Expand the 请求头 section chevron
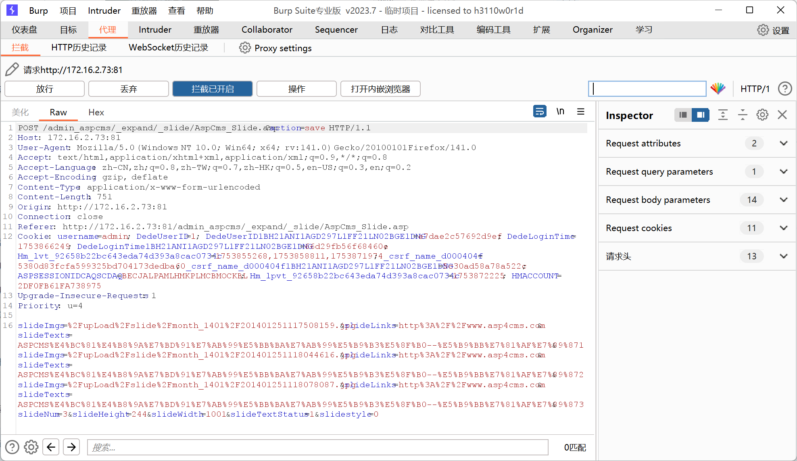The width and height of the screenshot is (797, 461). coord(784,256)
